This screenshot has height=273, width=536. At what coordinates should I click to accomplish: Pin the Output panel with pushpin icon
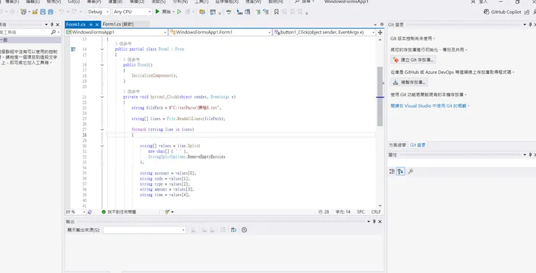point(374,222)
